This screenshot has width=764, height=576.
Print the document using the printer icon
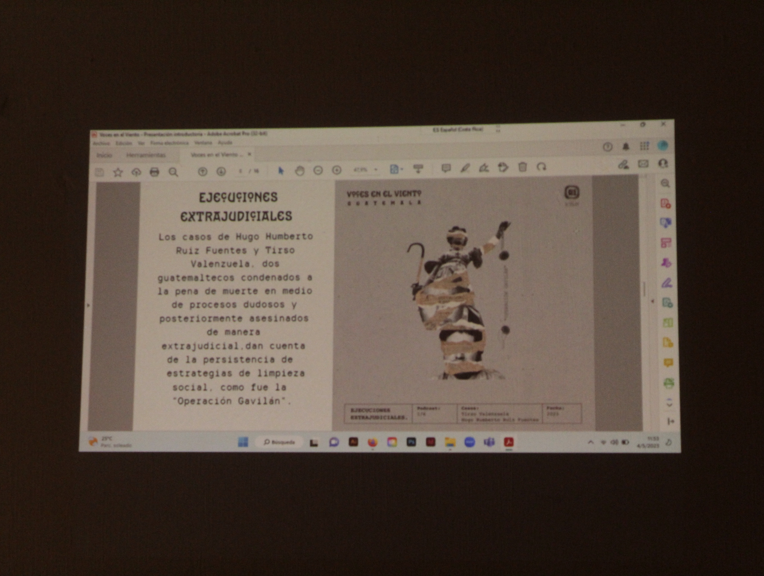pyautogui.click(x=155, y=172)
